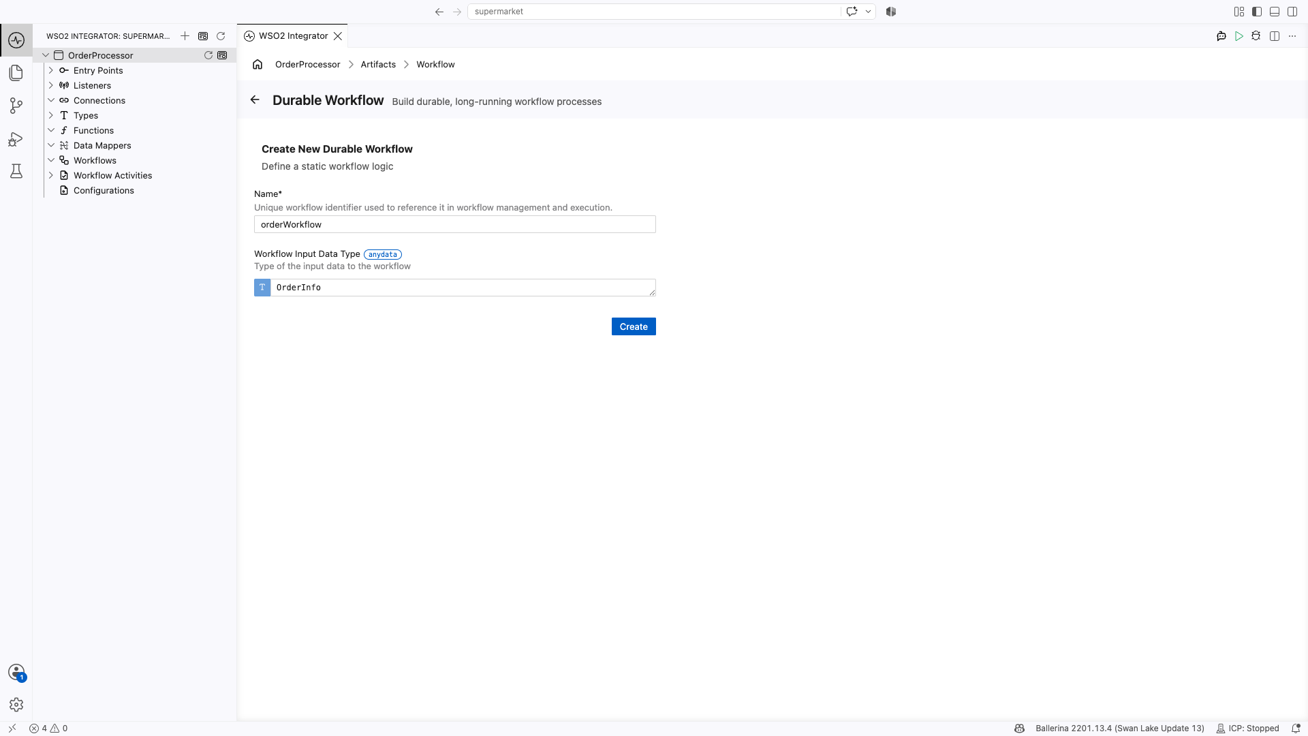
Task: Open the Manage settings gear
Action: click(16, 705)
